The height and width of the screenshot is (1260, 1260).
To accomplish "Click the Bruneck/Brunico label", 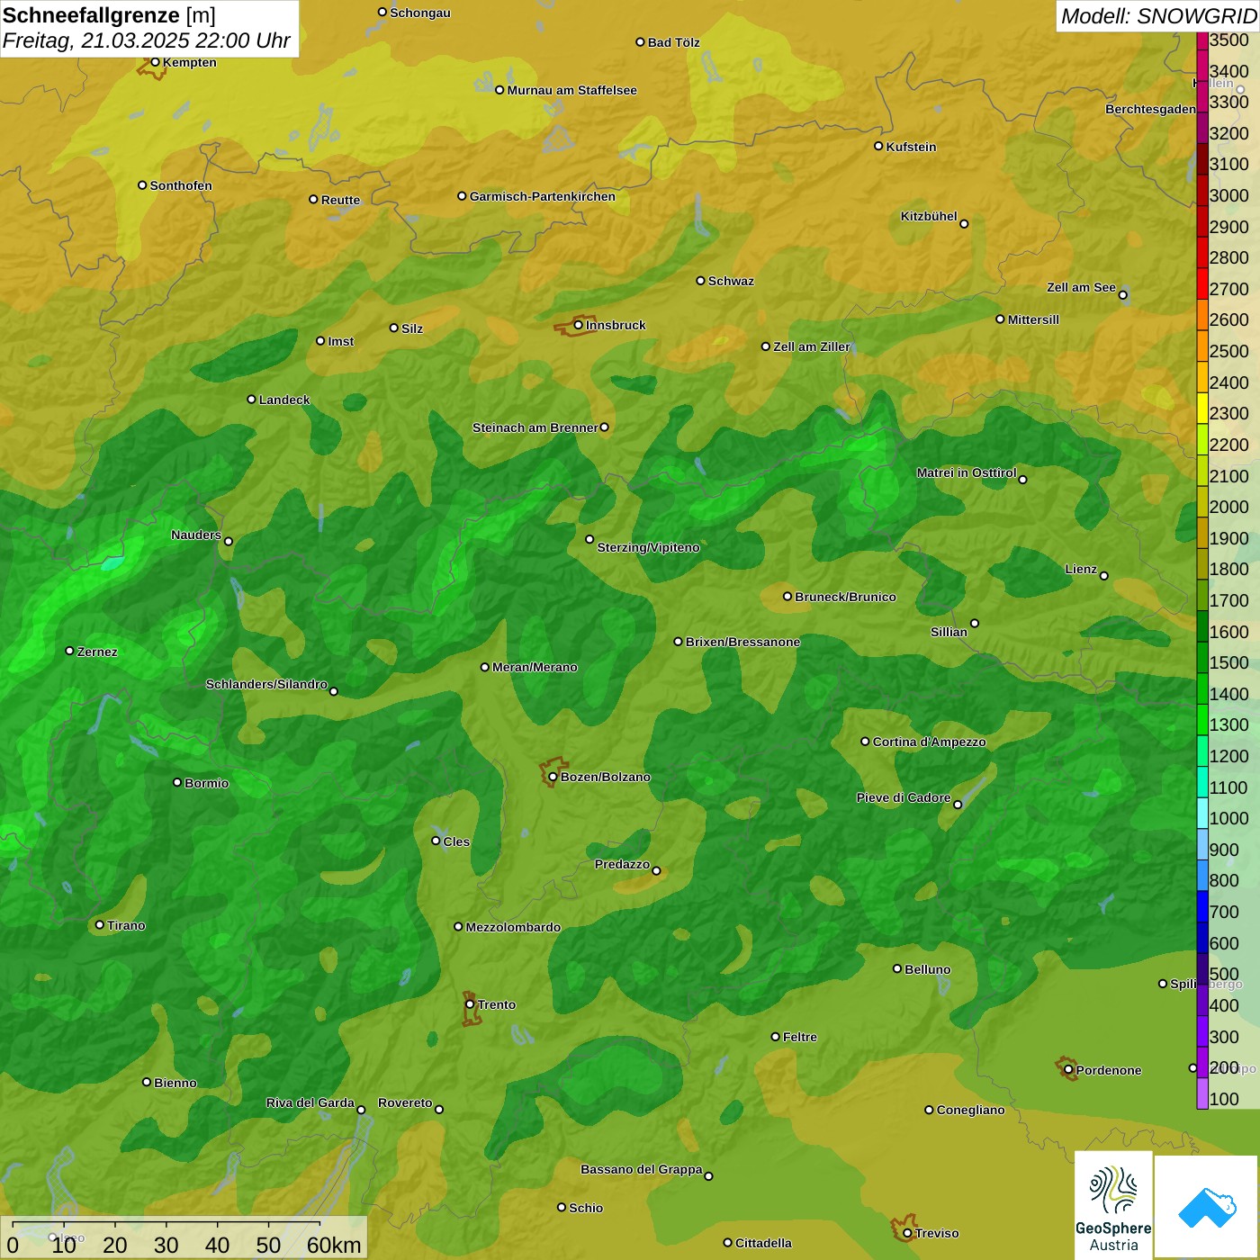I will point(845,597).
